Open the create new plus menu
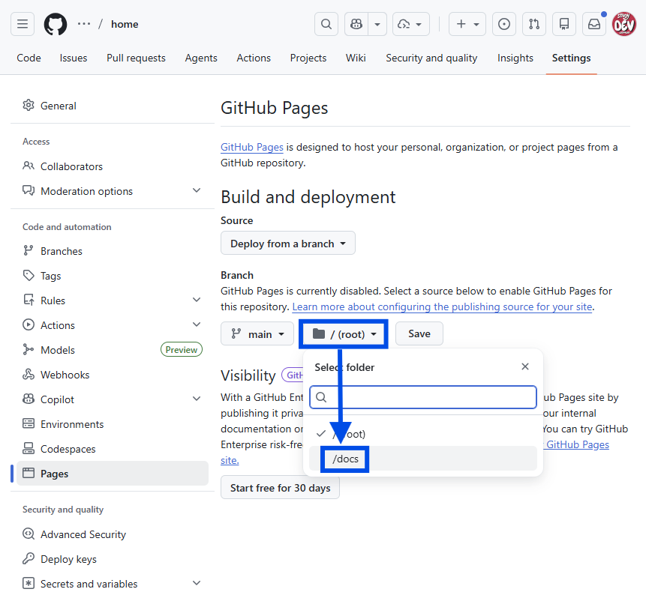 pyautogui.click(x=467, y=24)
